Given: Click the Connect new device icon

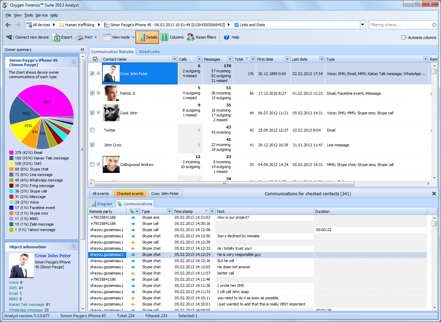Looking at the screenshot, I should [10, 37].
